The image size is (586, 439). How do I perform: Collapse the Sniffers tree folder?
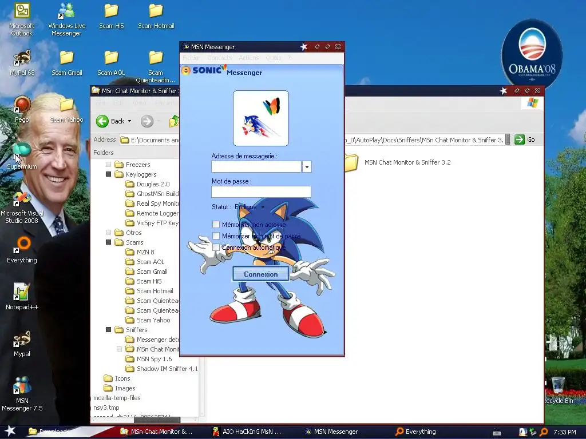108,329
